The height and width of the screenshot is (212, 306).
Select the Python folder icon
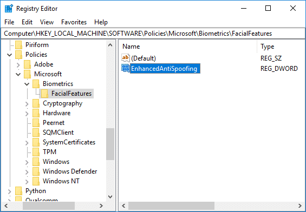19,191
